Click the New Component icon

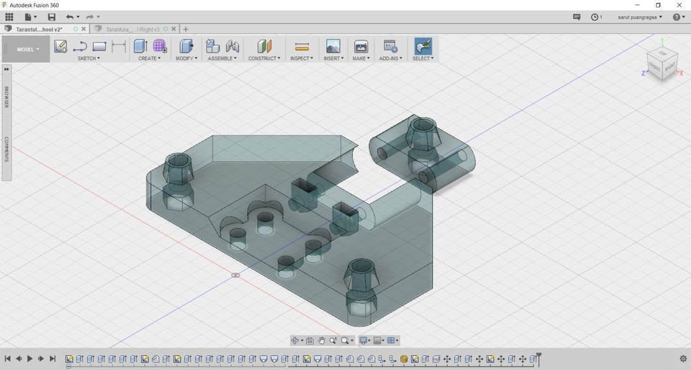(x=213, y=47)
